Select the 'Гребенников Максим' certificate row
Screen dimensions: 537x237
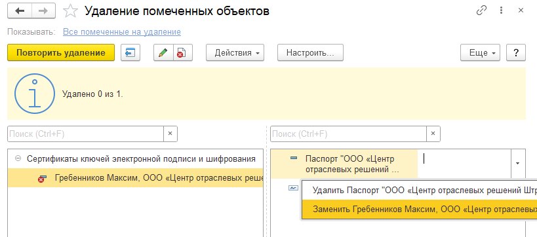point(135,178)
